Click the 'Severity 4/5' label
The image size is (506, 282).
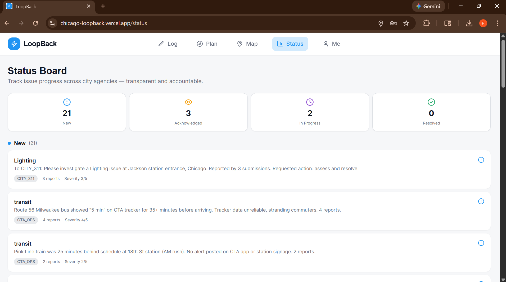pos(76,220)
